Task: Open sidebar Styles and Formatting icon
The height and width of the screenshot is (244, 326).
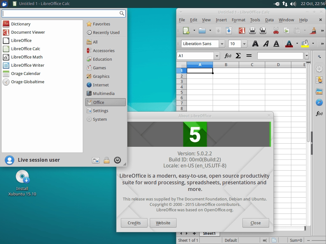Action: tap(319, 80)
